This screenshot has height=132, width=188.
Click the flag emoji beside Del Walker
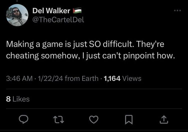77,11
